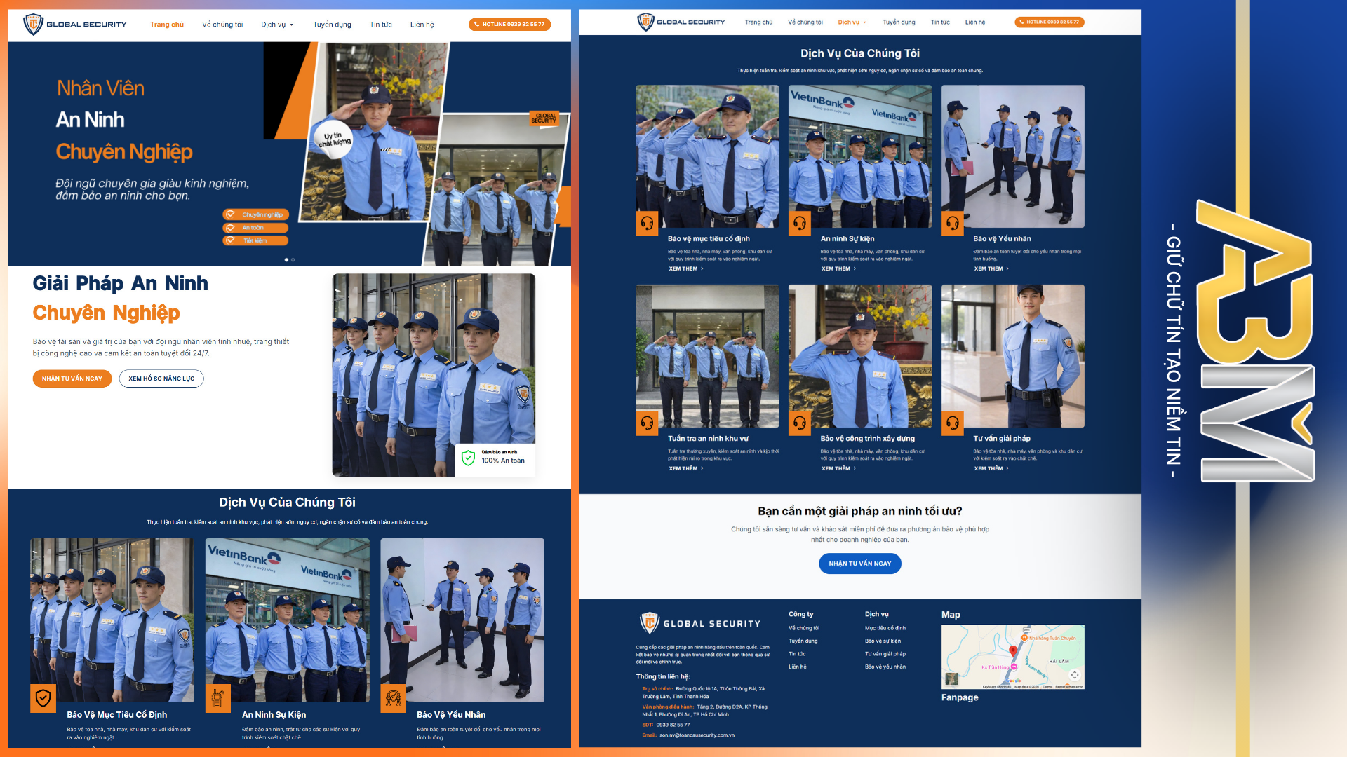Open Tin tức on services page nav

940,22
